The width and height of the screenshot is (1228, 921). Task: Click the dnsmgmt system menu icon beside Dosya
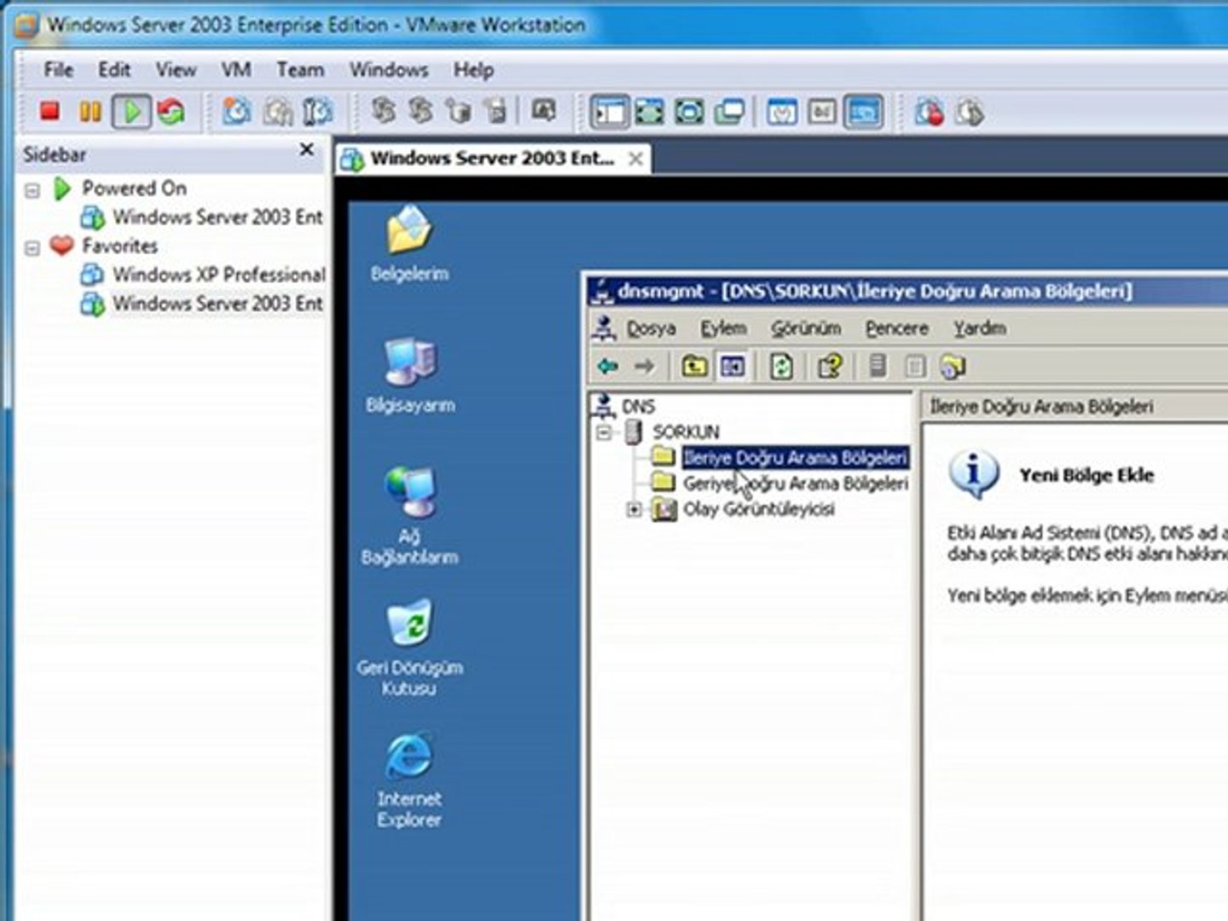[605, 328]
